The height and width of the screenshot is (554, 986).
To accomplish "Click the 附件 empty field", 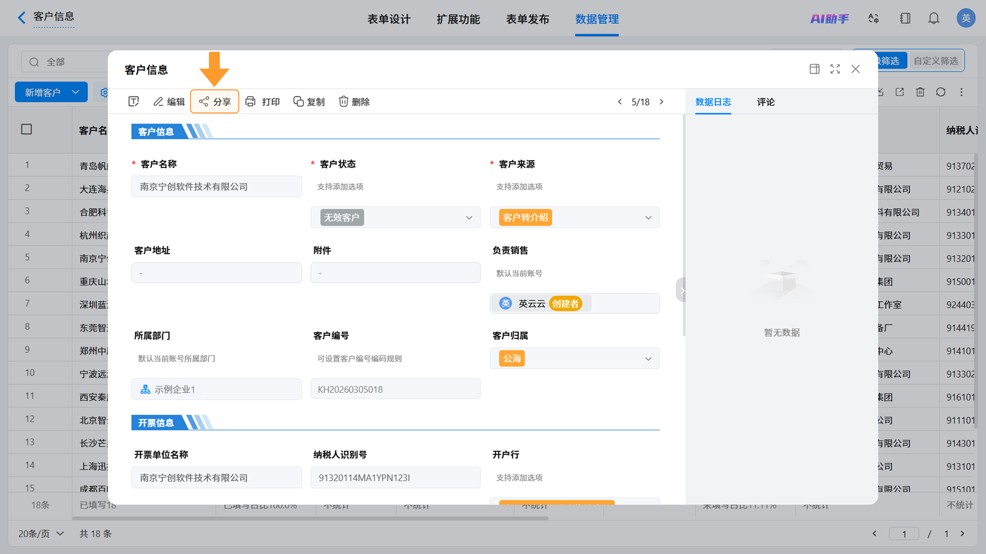I will 395,273.
